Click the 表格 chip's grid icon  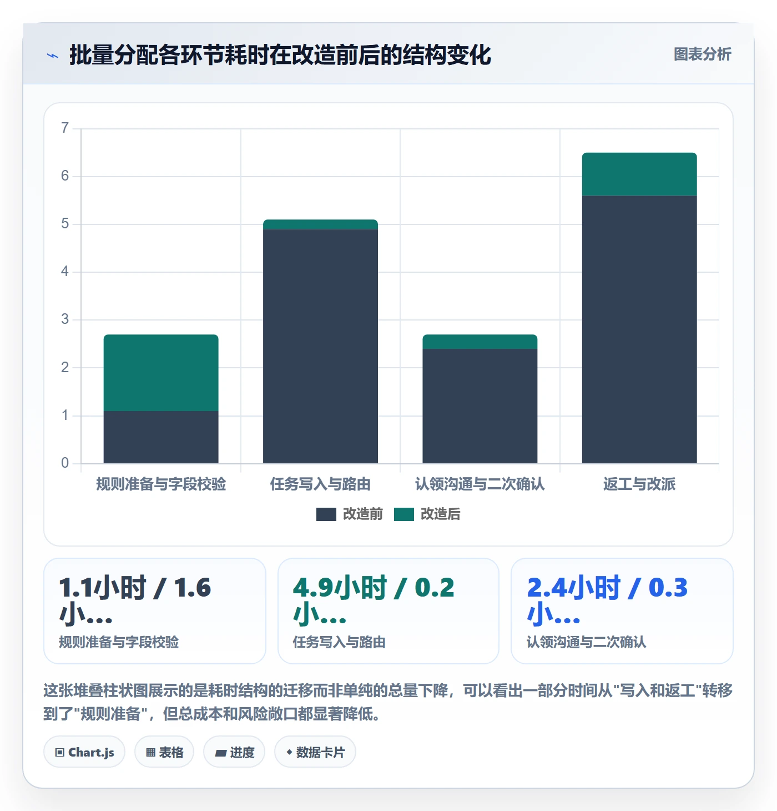(x=150, y=753)
